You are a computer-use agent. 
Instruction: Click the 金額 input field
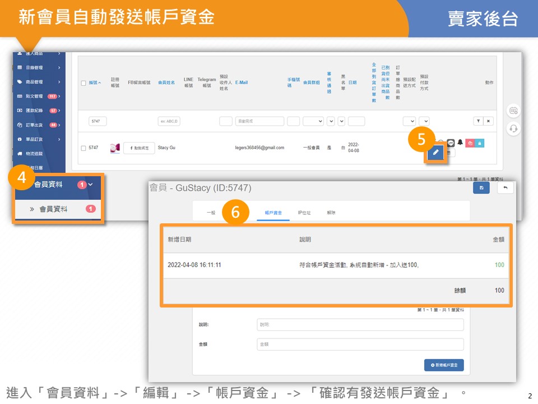point(360,345)
